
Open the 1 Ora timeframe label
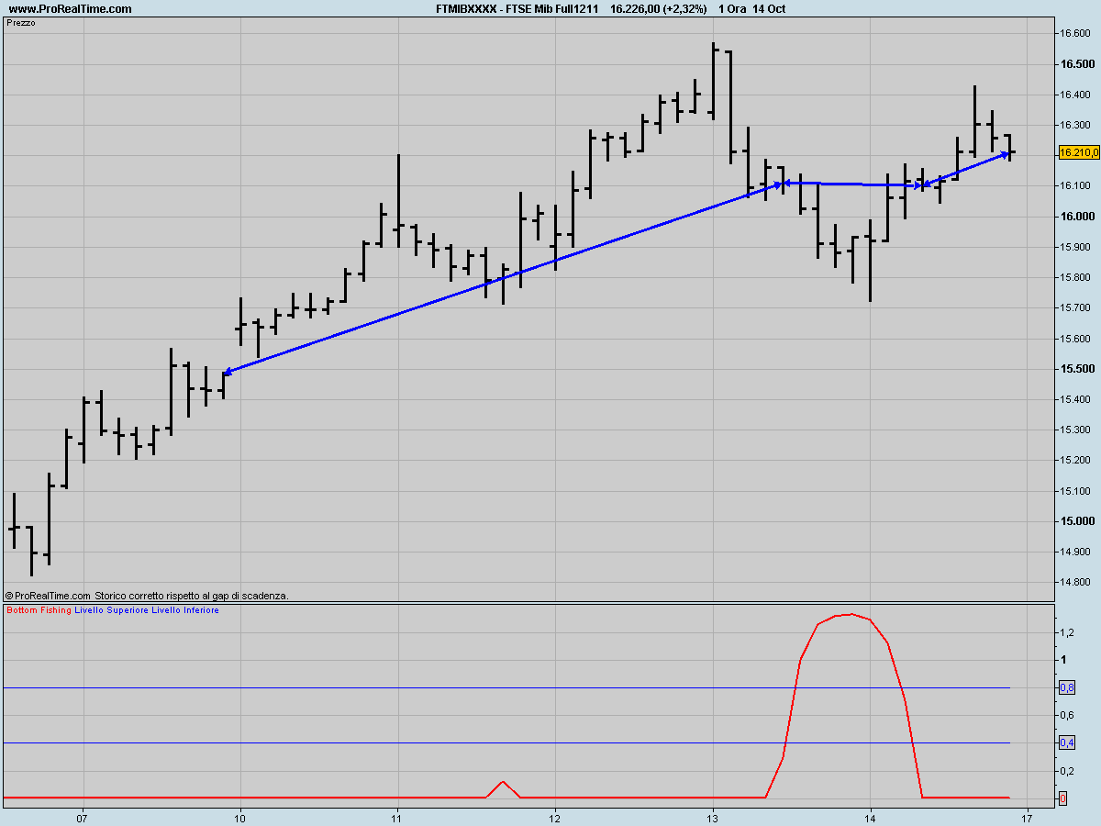[x=731, y=9]
